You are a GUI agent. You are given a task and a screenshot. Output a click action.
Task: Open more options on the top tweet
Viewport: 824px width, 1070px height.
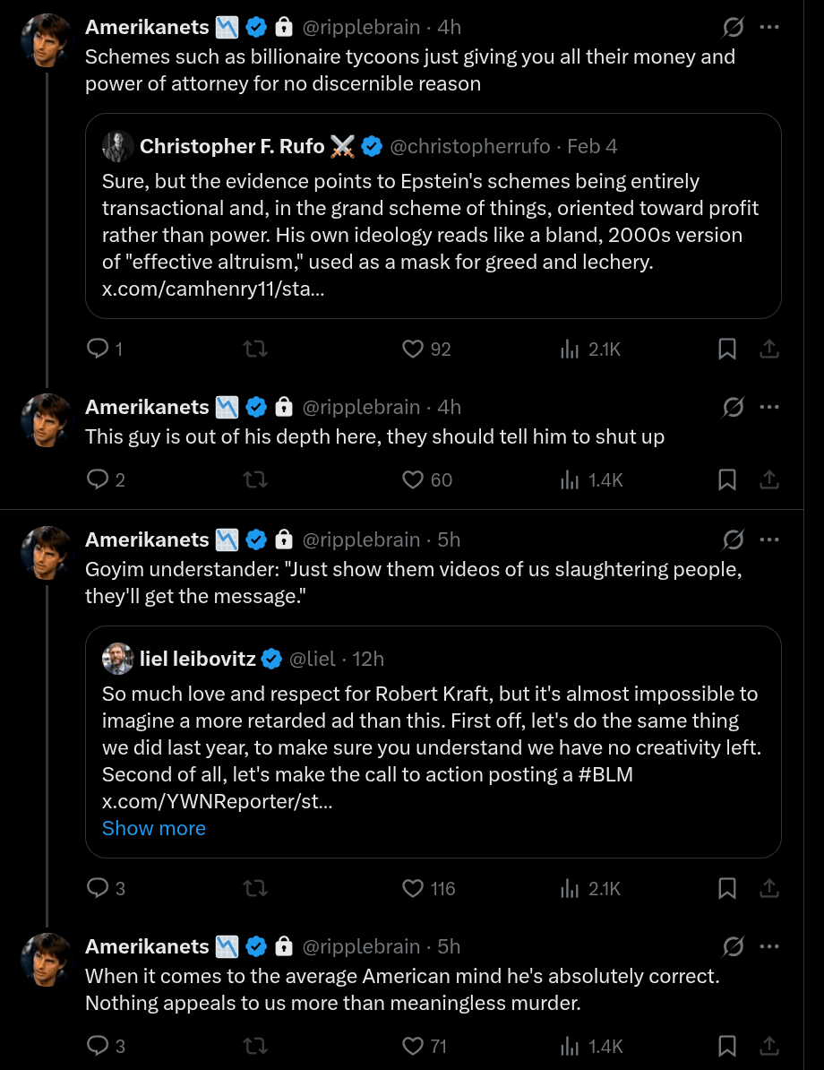tap(768, 27)
